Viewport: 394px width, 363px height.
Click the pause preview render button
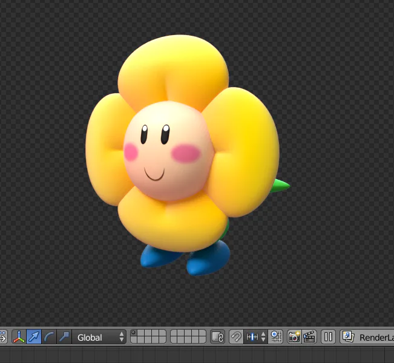(x=328, y=337)
